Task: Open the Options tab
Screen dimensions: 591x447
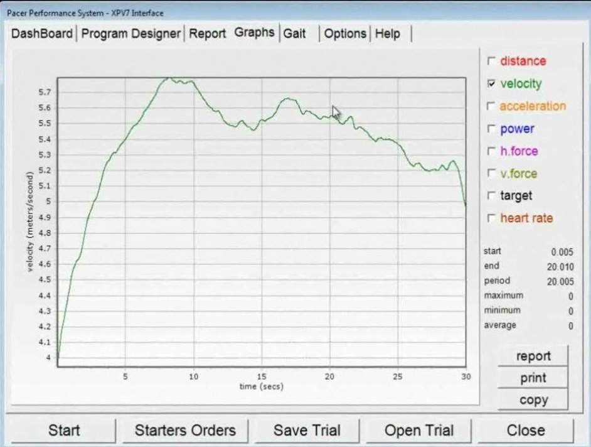Action: pos(345,33)
